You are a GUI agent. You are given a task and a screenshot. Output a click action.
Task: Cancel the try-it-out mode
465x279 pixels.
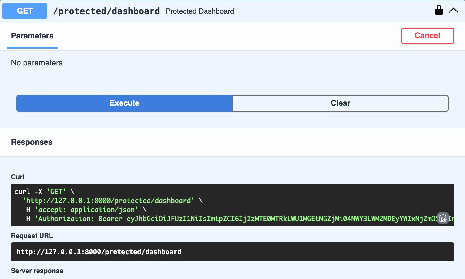pyautogui.click(x=427, y=36)
